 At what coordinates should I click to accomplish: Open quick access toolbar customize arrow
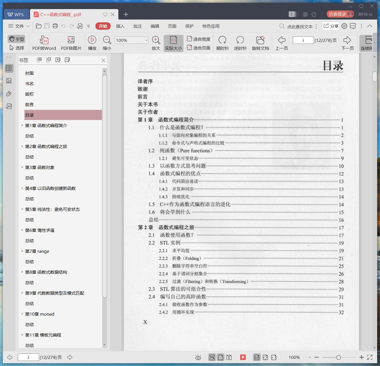[88, 26]
